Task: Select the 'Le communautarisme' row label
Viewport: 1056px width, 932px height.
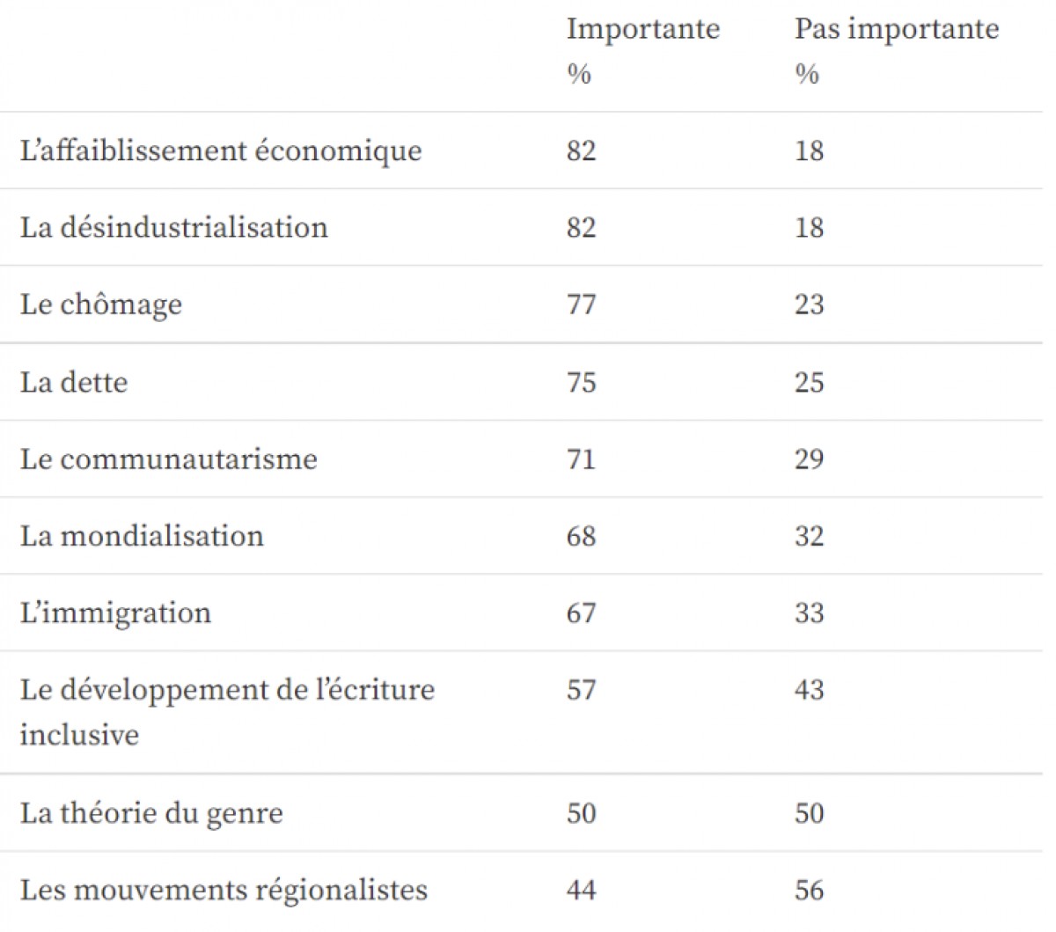Action: (169, 459)
